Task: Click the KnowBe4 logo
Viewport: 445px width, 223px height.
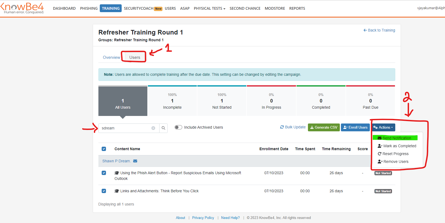Action: (22, 8)
